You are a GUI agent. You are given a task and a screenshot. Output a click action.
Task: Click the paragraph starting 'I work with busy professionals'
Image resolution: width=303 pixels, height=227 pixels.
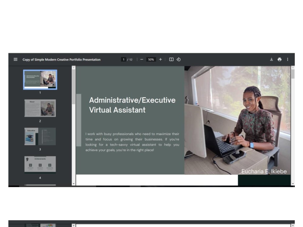tap(132, 142)
